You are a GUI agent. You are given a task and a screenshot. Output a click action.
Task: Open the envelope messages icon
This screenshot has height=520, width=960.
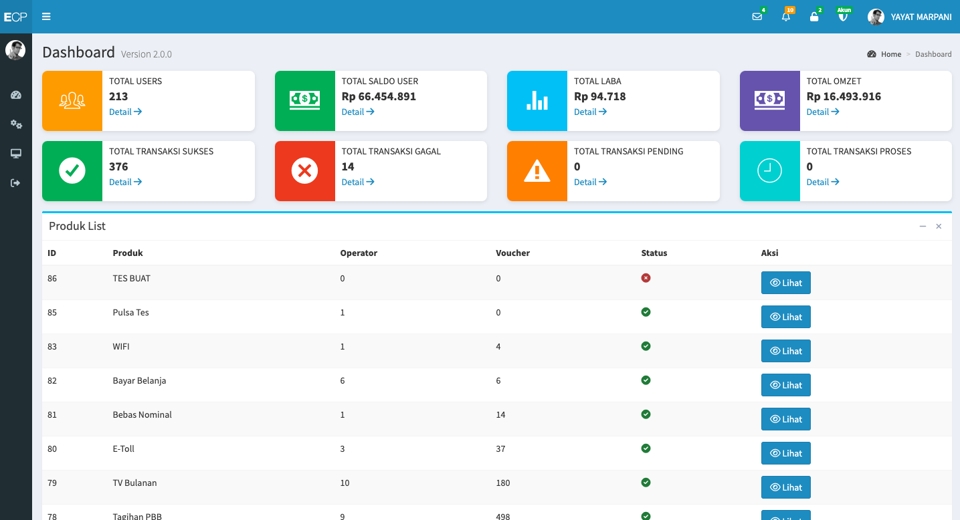click(x=757, y=17)
